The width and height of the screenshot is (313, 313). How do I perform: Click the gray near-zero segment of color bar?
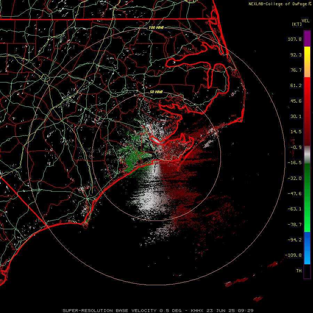(x=307, y=155)
